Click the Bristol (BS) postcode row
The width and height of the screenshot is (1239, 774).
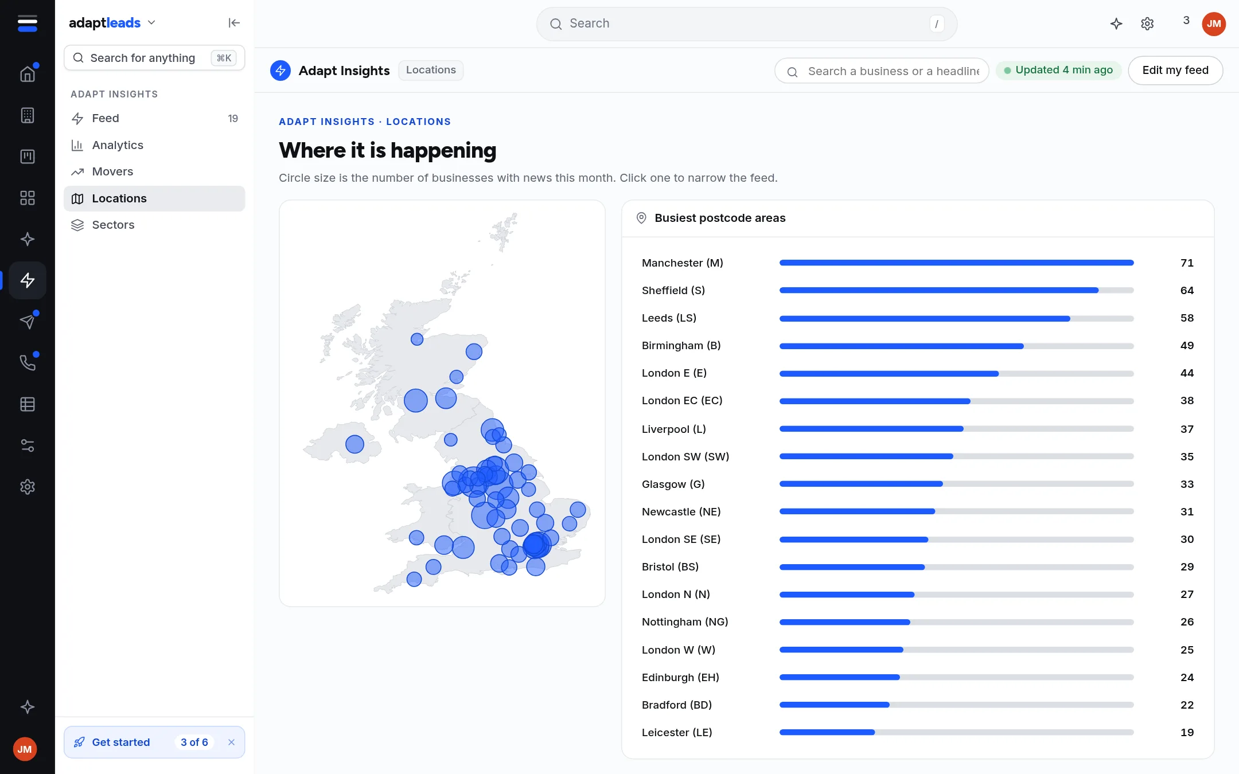click(918, 567)
